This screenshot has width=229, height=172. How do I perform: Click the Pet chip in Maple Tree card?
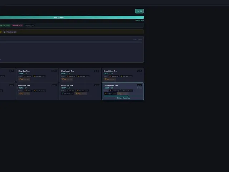(67, 79)
